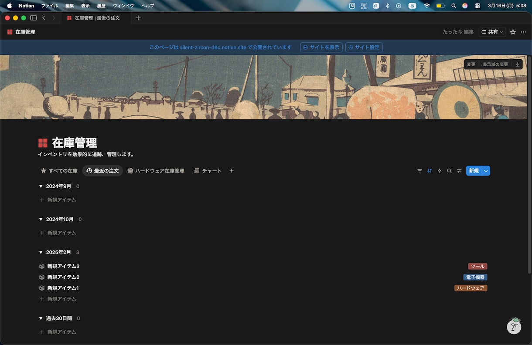Viewport: 532px width, 345px height.
Task: Click 変更 on the cover image
Action: (x=471, y=64)
